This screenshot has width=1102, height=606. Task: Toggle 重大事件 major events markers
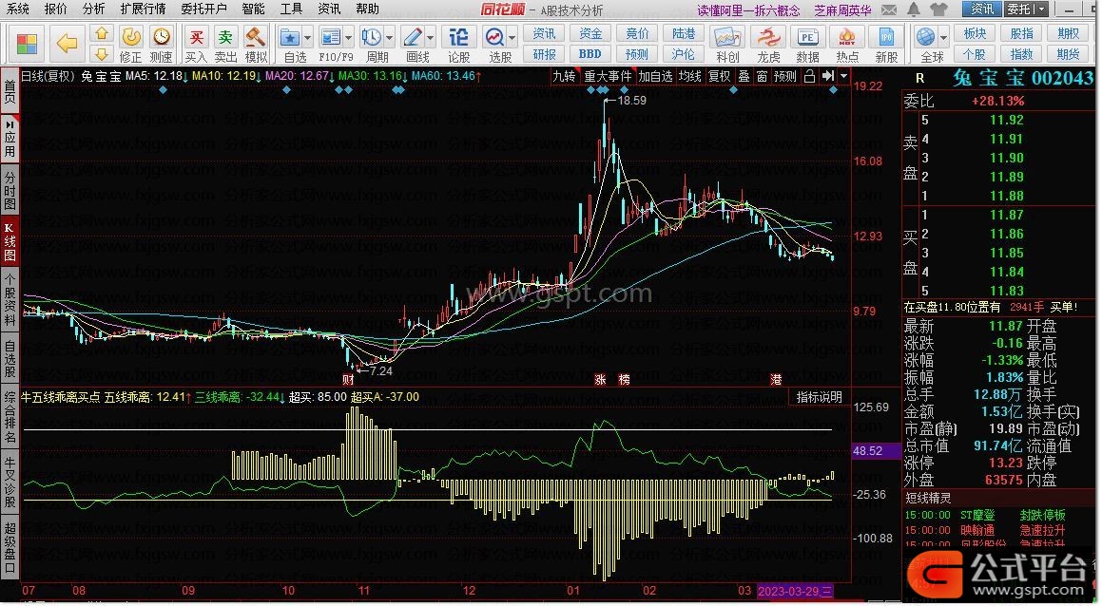tap(608, 76)
